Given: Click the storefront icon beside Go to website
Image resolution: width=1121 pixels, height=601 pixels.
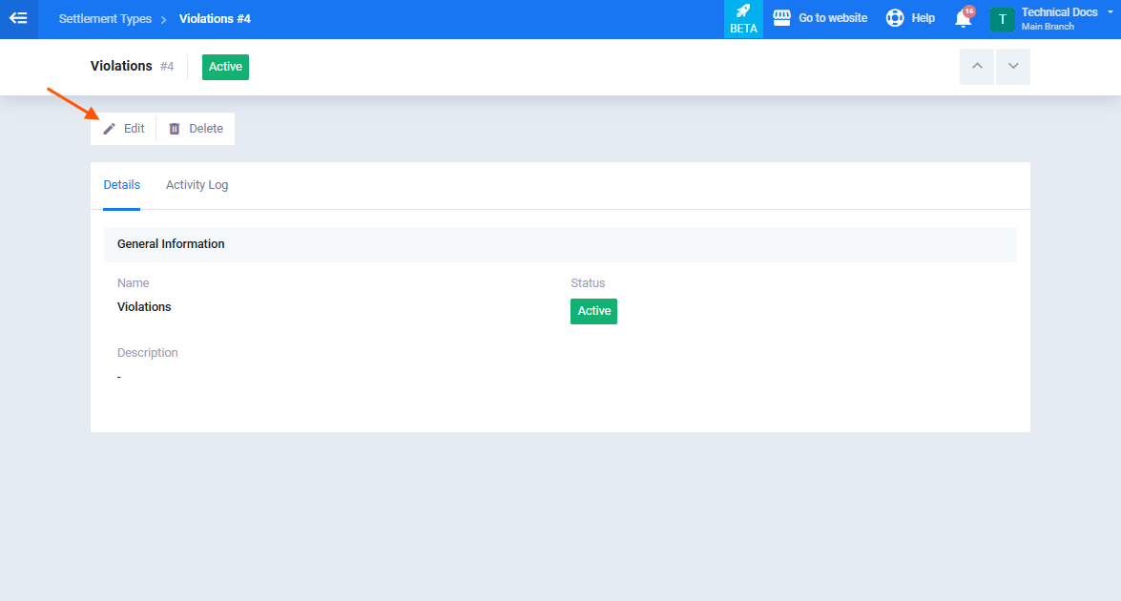Looking at the screenshot, I should 782,18.
